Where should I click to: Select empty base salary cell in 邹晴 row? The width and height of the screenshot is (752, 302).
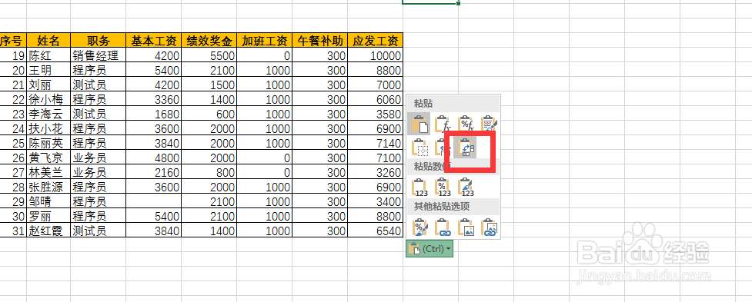click(154, 201)
